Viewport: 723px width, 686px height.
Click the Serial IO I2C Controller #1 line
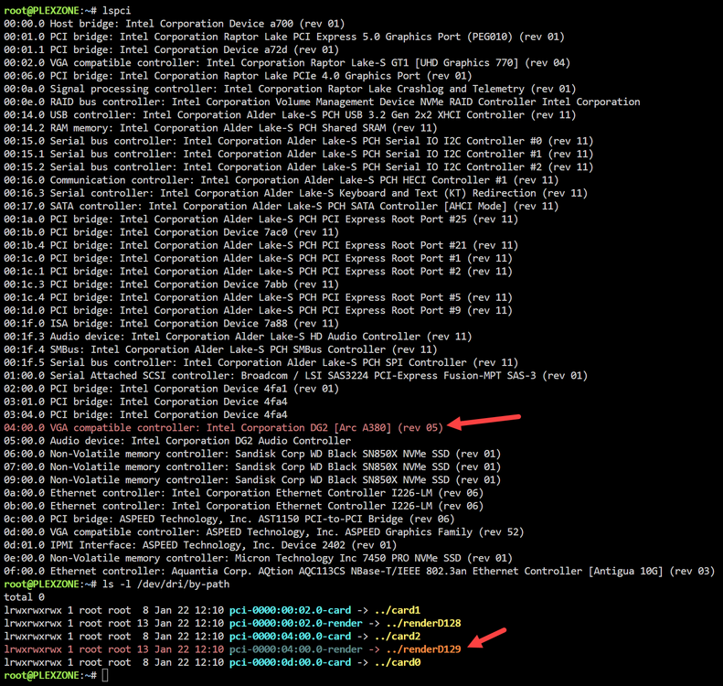point(298,154)
